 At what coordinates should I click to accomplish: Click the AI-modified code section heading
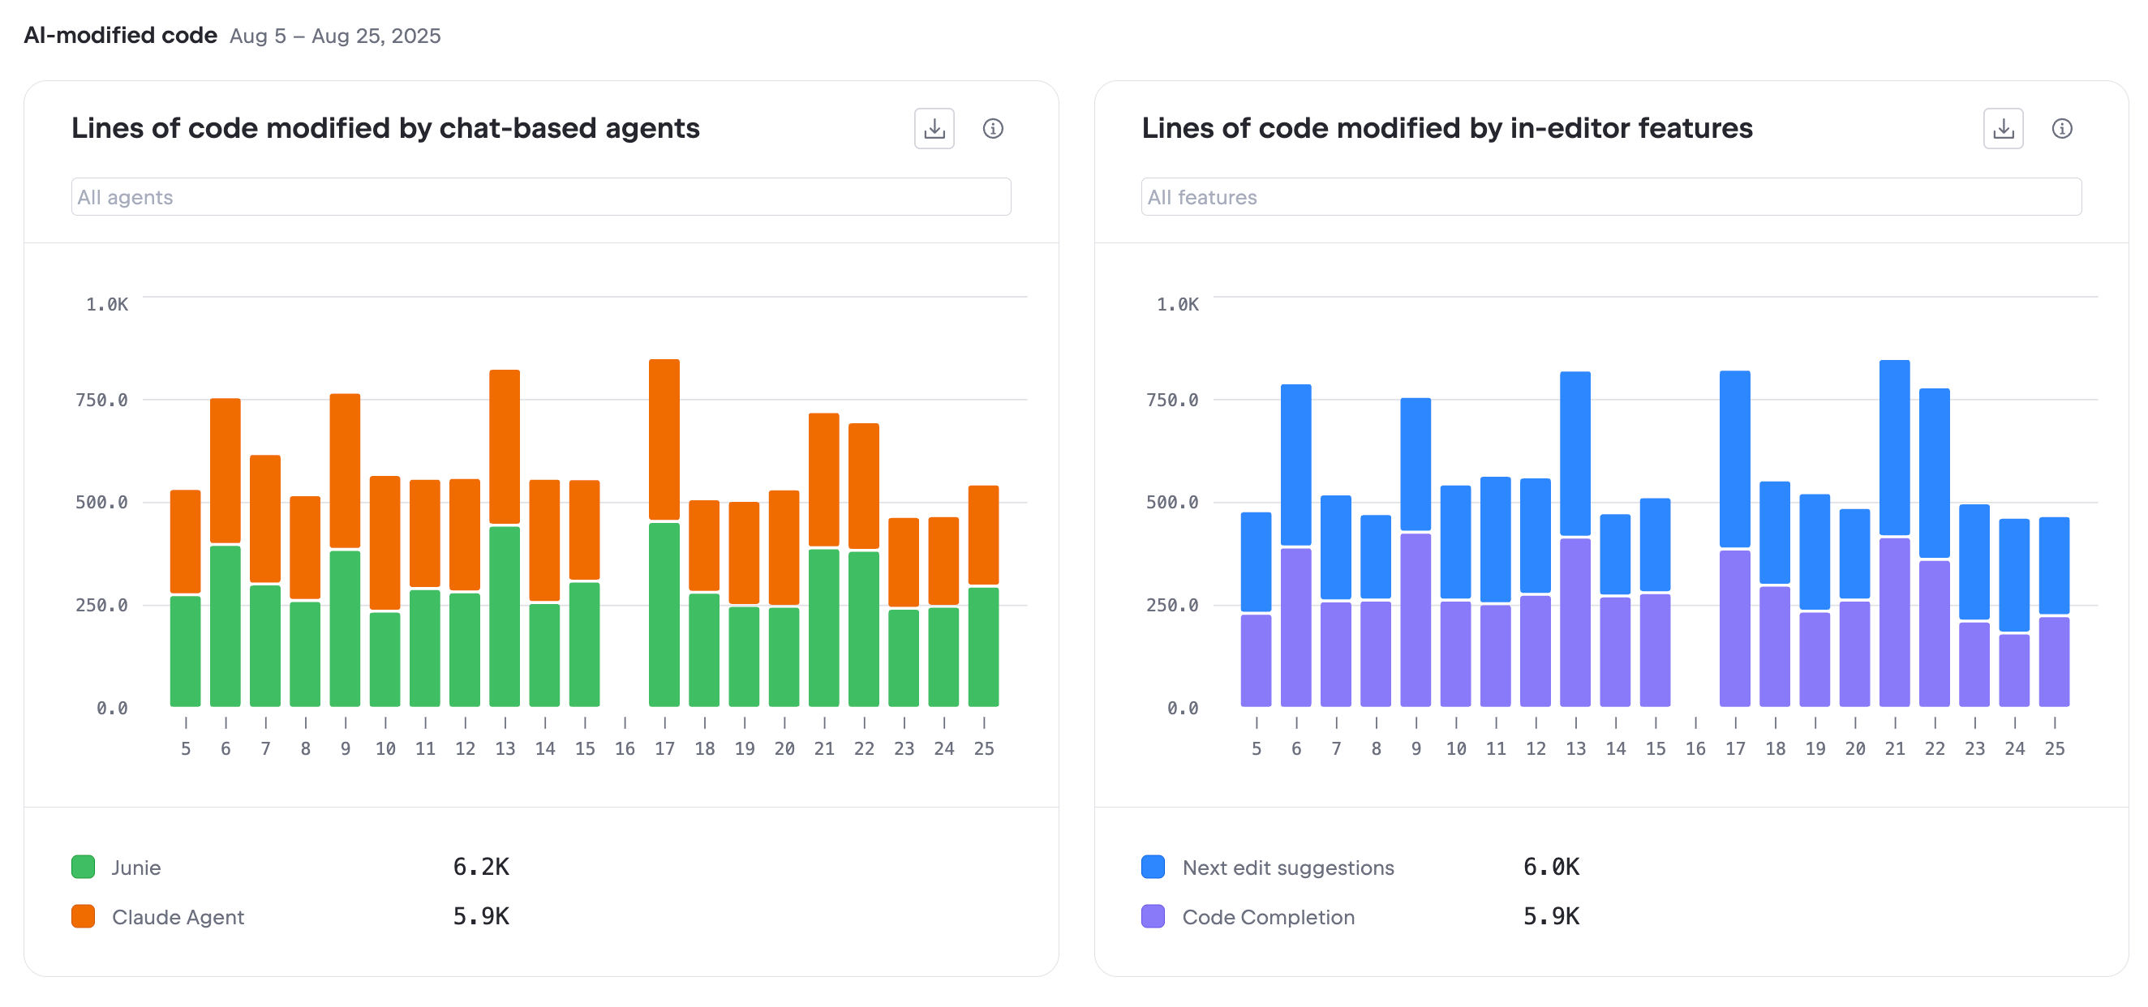click(x=120, y=35)
